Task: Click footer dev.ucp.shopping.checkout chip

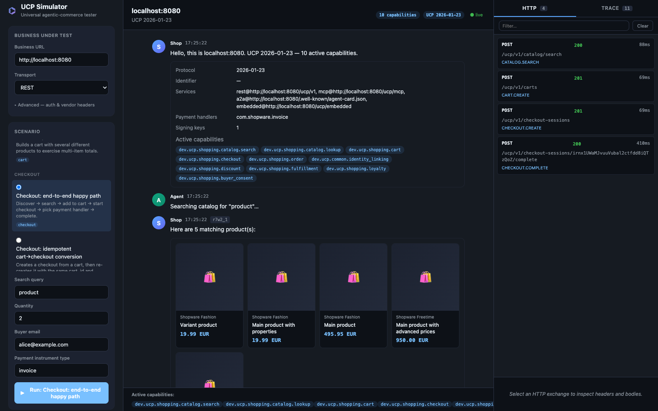Action: [x=415, y=404]
